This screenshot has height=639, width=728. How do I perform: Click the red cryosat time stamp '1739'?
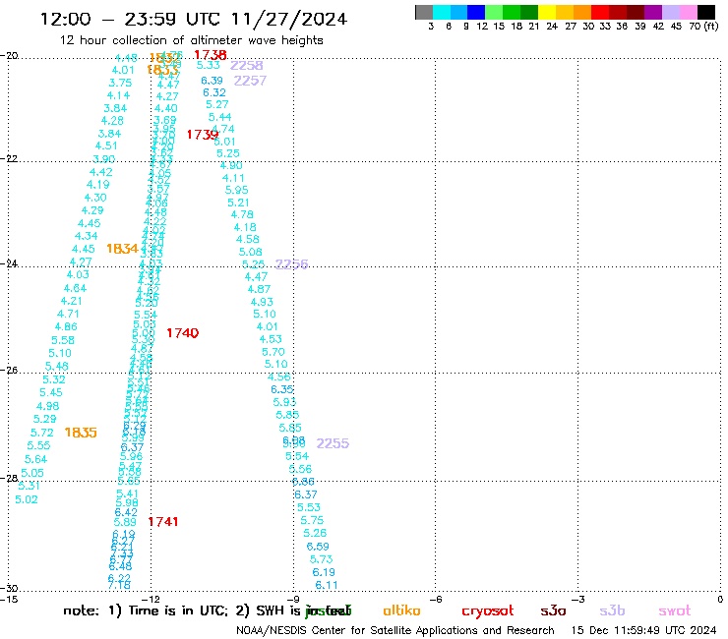pos(203,135)
